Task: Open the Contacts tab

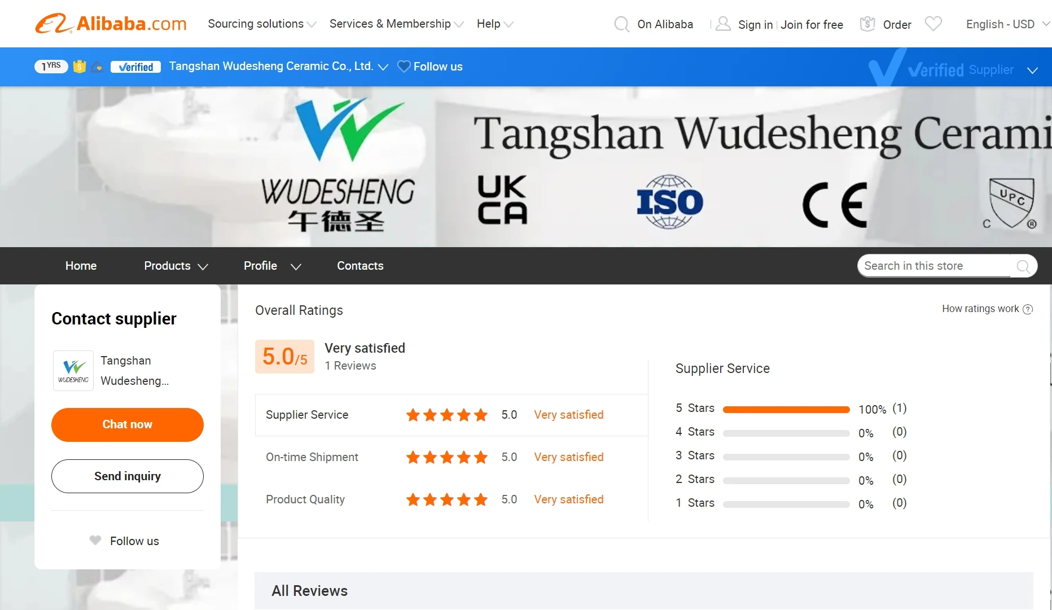Action: [x=360, y=266]
